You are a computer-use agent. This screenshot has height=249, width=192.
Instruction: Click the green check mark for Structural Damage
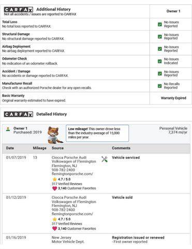pos(160,36)
